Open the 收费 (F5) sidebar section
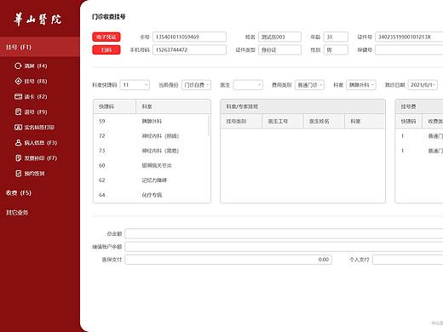Screen dimensions: 443x332 point(19,193)
